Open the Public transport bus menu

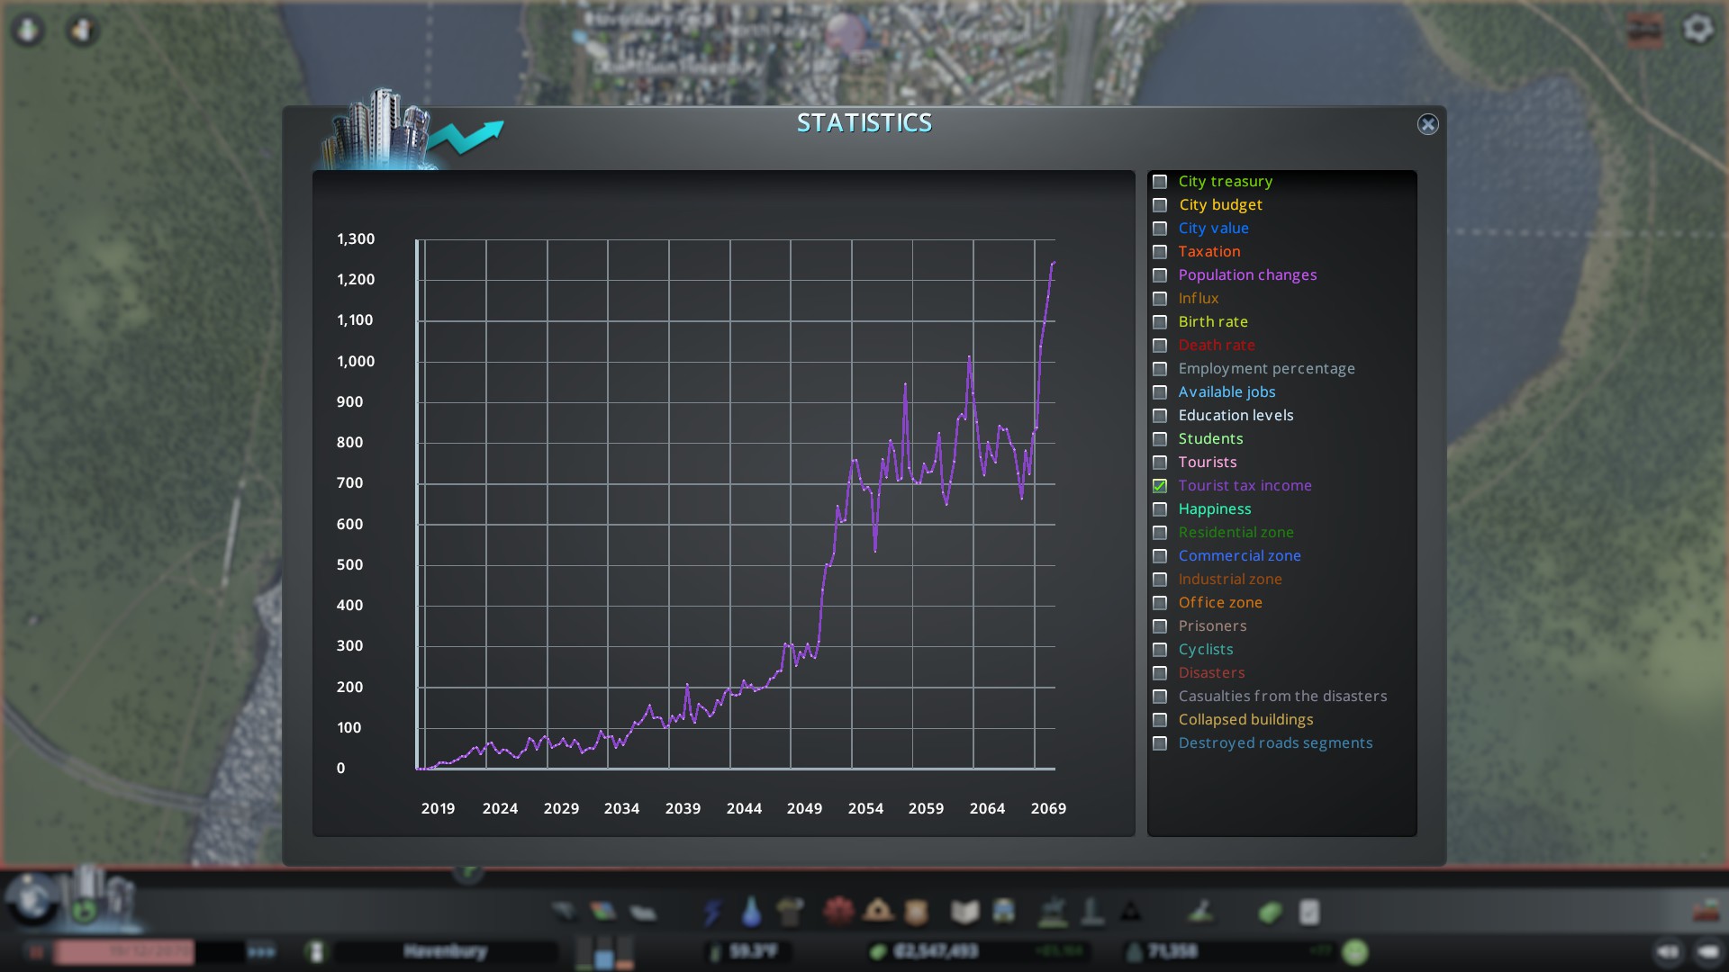pyautogui.click(x=1003, y=912)
